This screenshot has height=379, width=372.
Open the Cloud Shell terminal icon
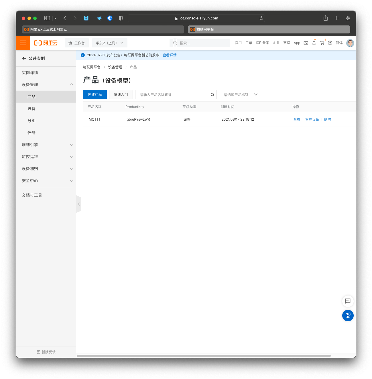point(306,43)
